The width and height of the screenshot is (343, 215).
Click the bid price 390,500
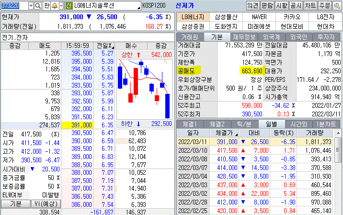pos(81,133)
